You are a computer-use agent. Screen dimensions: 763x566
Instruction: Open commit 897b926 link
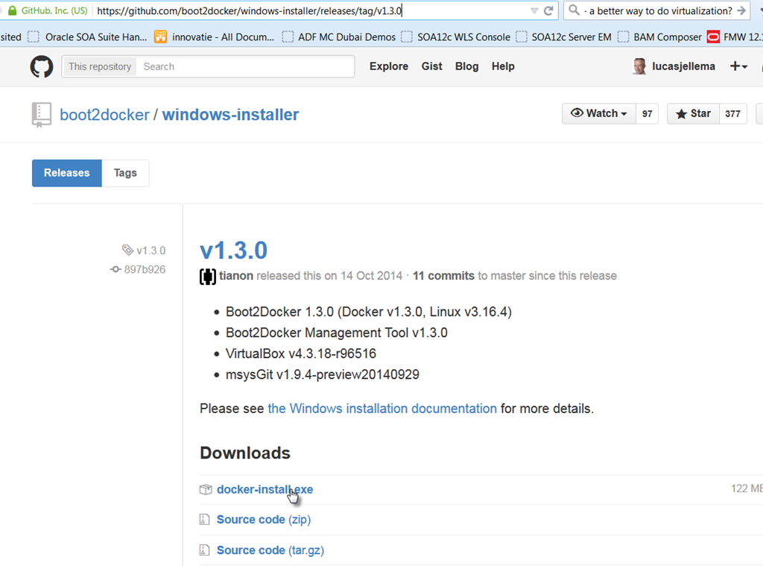(145, 269)
